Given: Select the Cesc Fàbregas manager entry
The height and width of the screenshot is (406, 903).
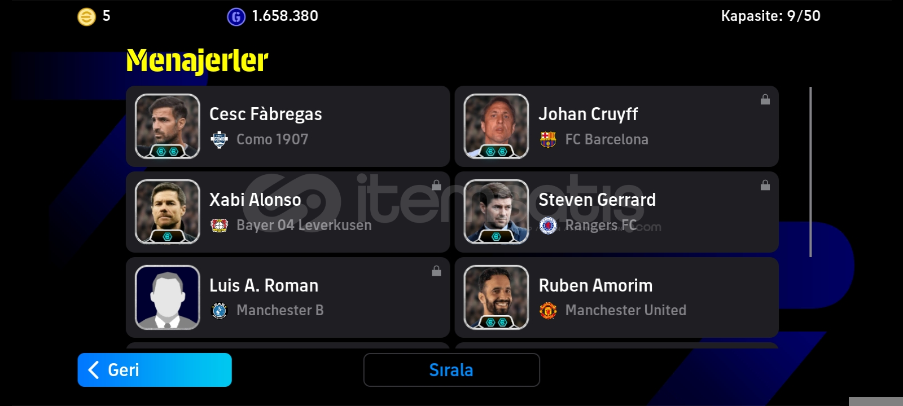Looking at the screenshot, I should point(288,126).
